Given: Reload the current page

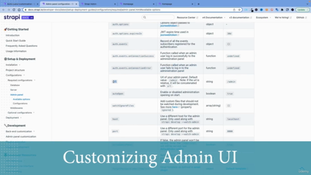Looking at the screenshot, I should click(x=14, y=10).
